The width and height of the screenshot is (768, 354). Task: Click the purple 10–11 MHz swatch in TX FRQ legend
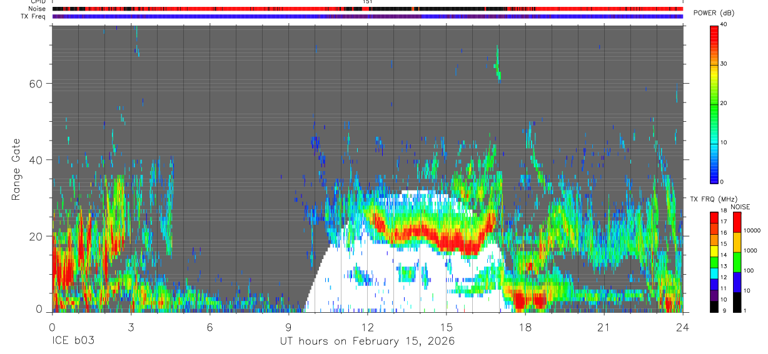pyautogui.click(x=714, y=296)
